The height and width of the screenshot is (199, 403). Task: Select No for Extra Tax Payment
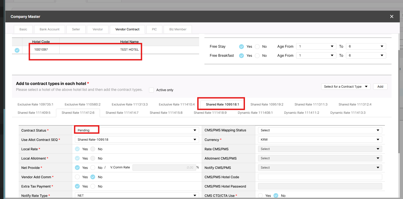tap(93, 186)
